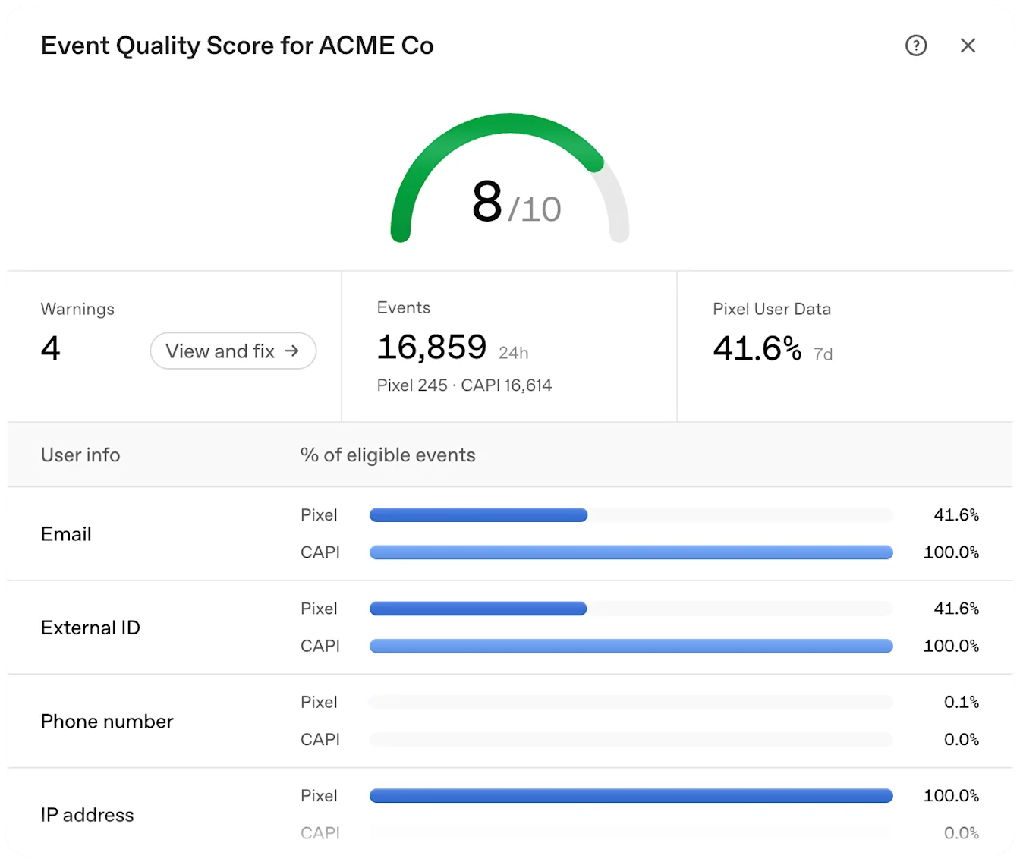Click the Email Pixel 41.6% value

956,515
